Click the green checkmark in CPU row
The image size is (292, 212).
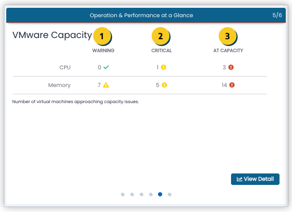tap(106, 67)
